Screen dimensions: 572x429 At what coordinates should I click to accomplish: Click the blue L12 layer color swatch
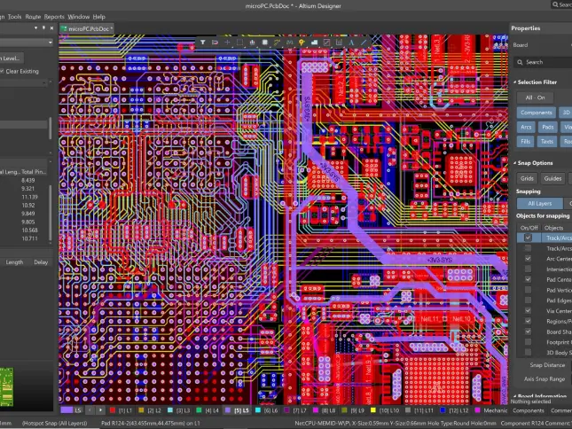(x=443, y=410)
